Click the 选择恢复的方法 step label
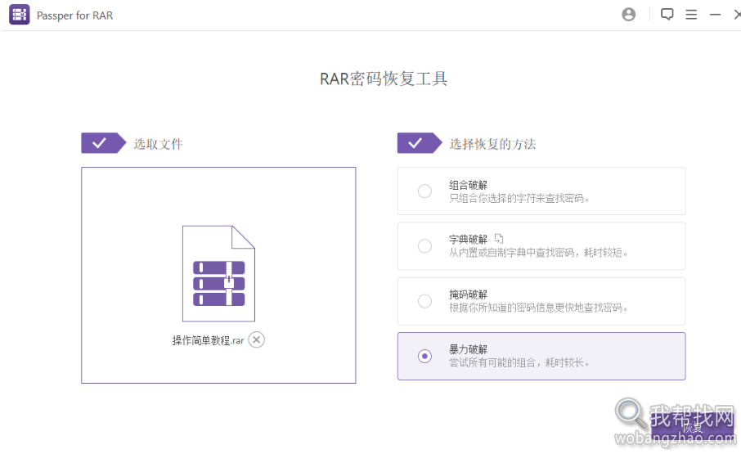The image size is (741, 454). 492,144
